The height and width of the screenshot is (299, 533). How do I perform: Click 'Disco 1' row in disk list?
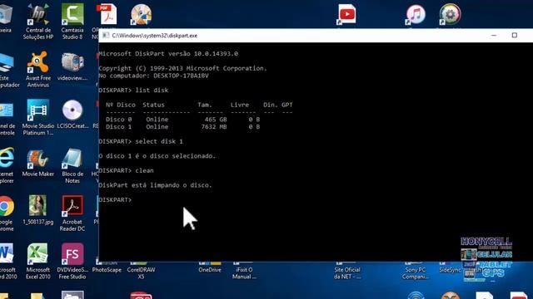(x=183, y=127)
